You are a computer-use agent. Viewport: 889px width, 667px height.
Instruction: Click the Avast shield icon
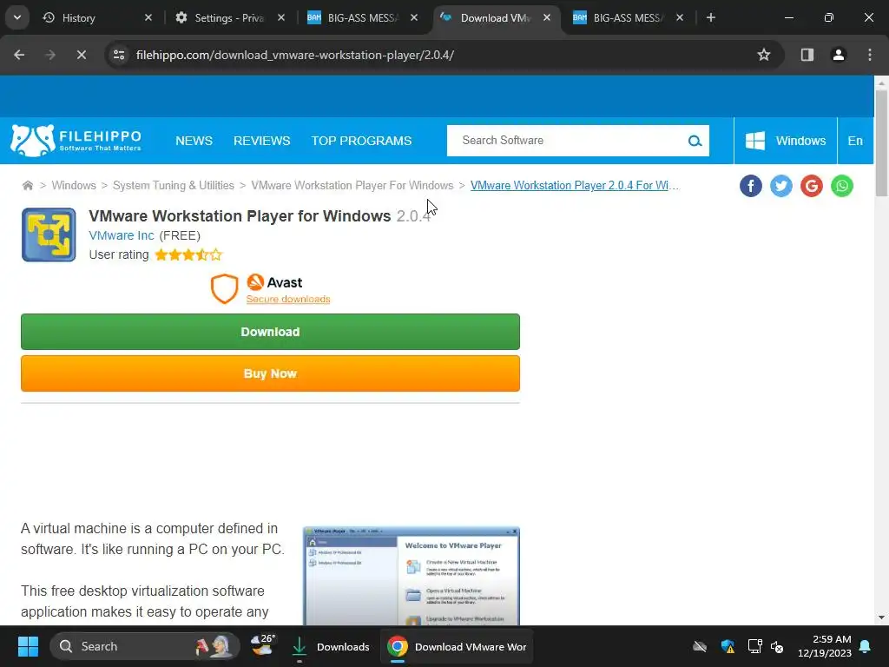pyautogui.click(x=225, y=288)
